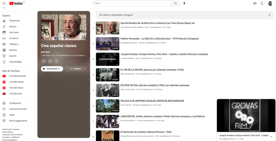The width and height of the screenshot is (276, 141).
Task: Click the YouTube logo
Action: [x=16, y=3]
